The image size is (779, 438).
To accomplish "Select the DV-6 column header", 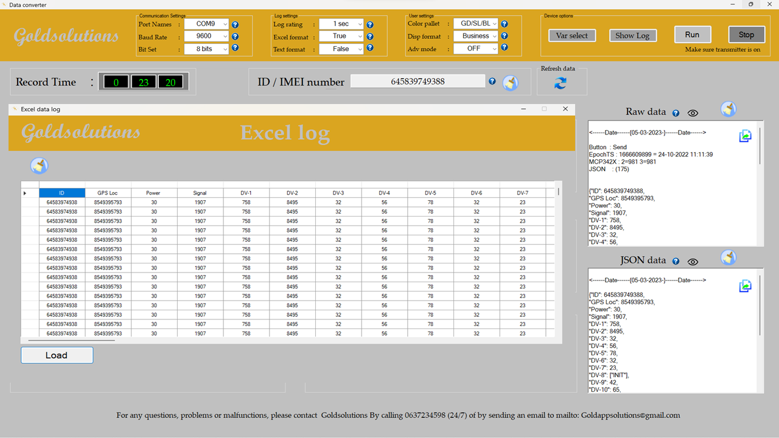I will (x=477, y=193).
